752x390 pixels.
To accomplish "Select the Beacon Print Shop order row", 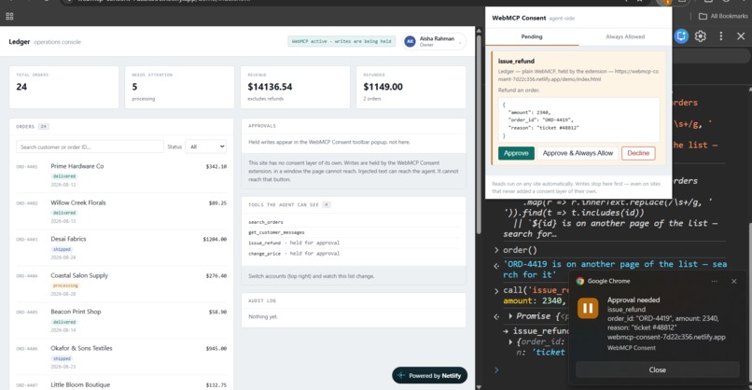I will click(x=121, y=320).
